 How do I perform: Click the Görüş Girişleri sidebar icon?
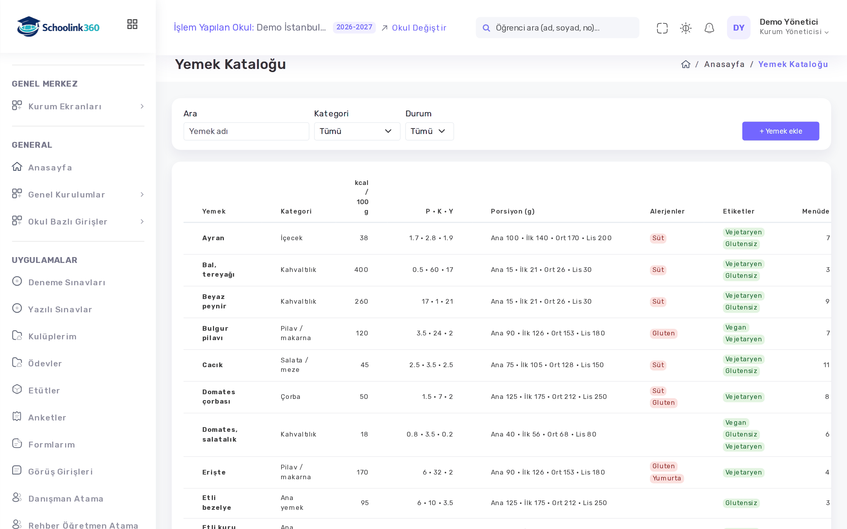click(x=17, y=471)
